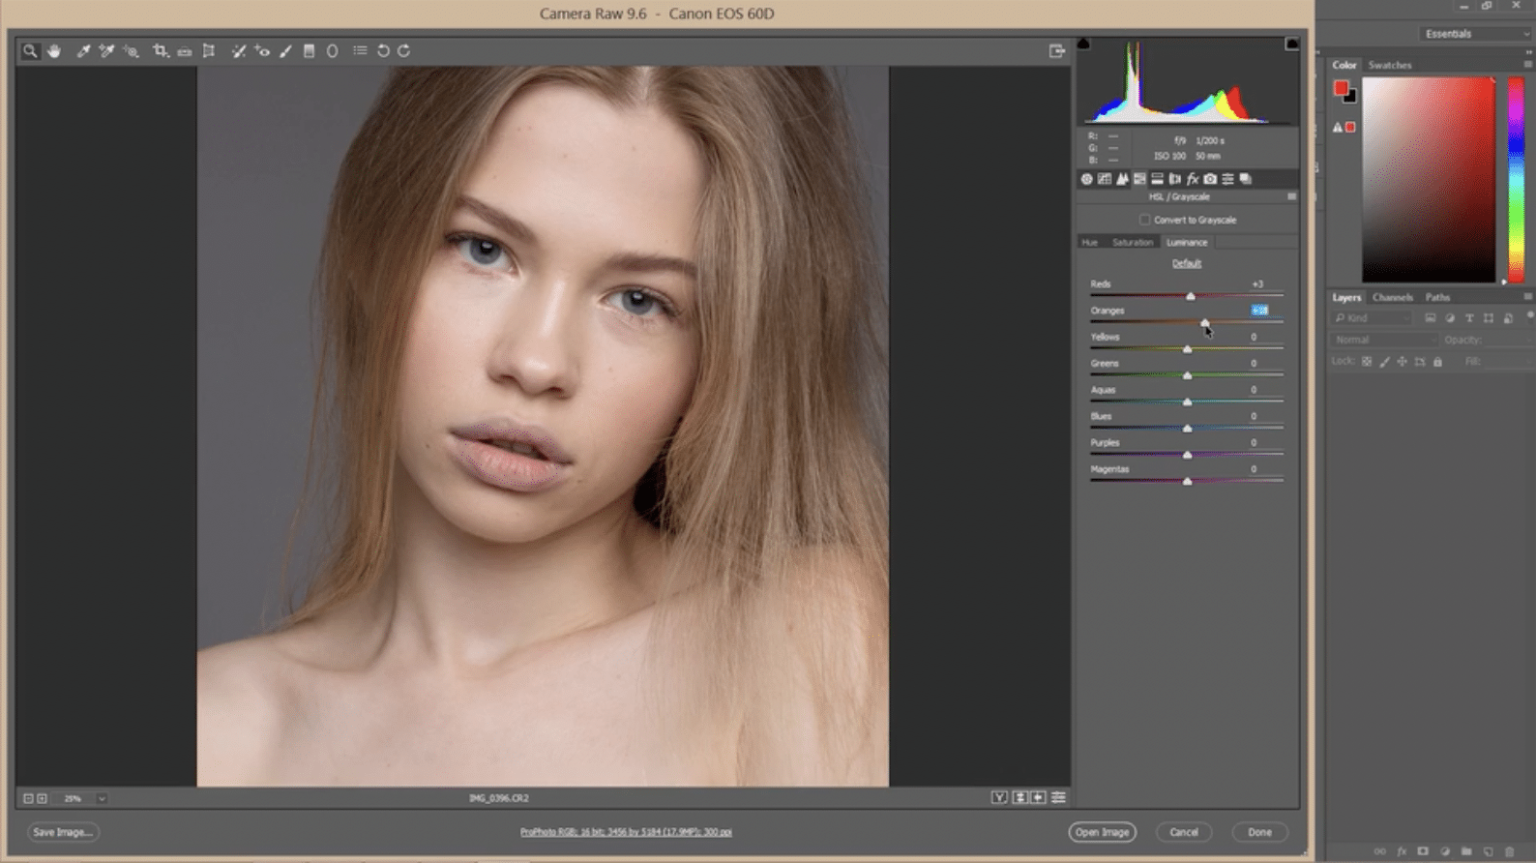Open the Presets panel icon
This screenshot has width=1536, height=863.
(1227, 179)
